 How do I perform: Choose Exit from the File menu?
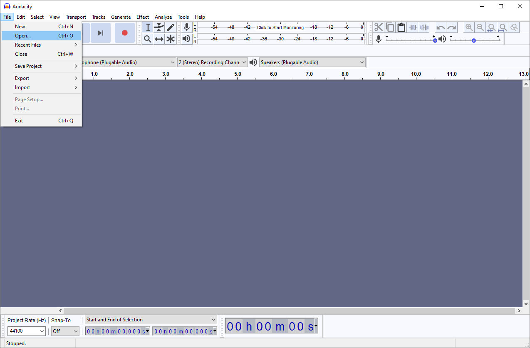[41, 121]
